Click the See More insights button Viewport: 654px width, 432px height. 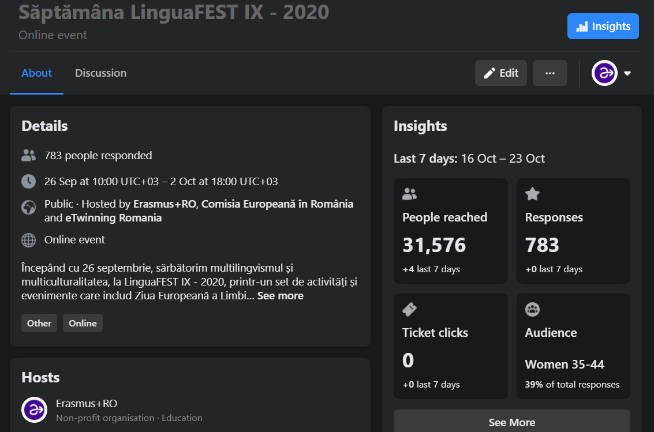pos(511,422)
